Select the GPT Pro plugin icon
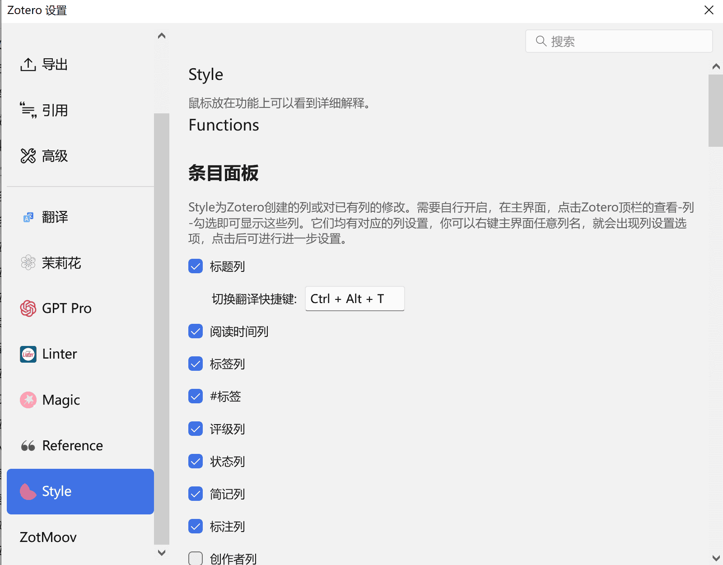This screenshot has width=723, height=565. pyautogui.click(x=28, y=308)
